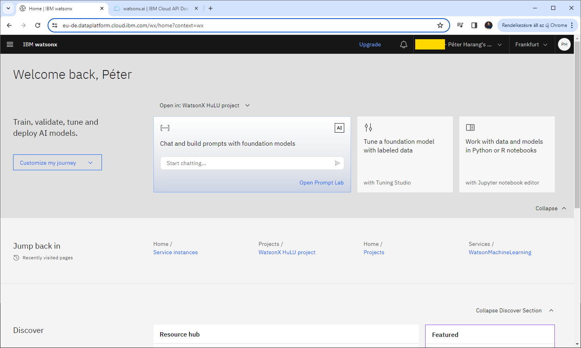Close the watsonx.ai API Docs tab
This screenshot has width=581, height=348.
pos(196,8)
